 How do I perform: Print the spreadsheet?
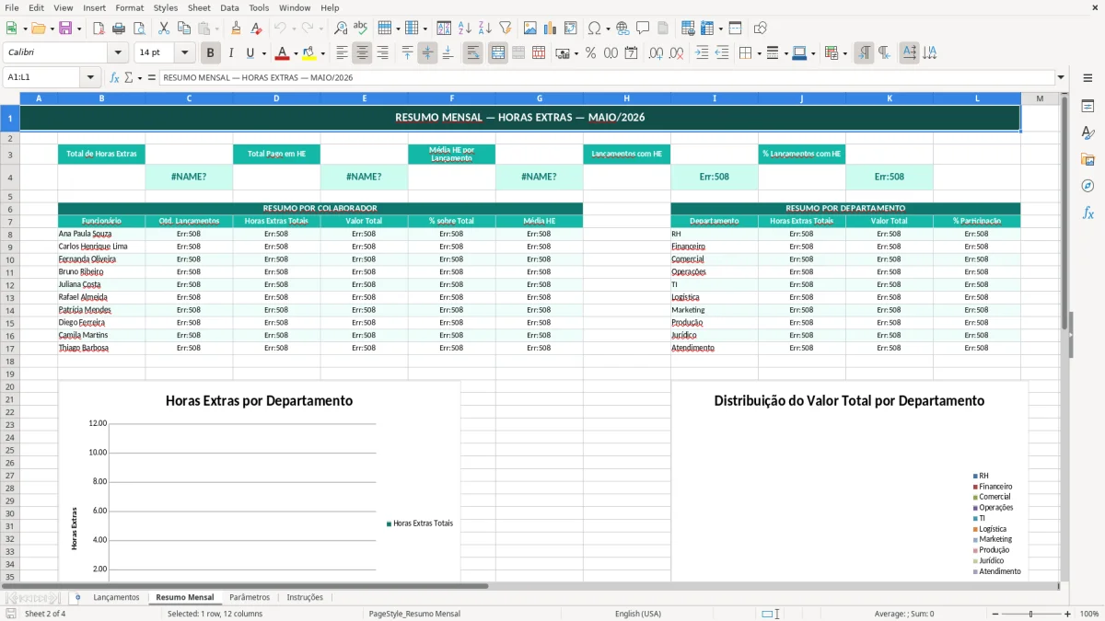pos(119,29)
